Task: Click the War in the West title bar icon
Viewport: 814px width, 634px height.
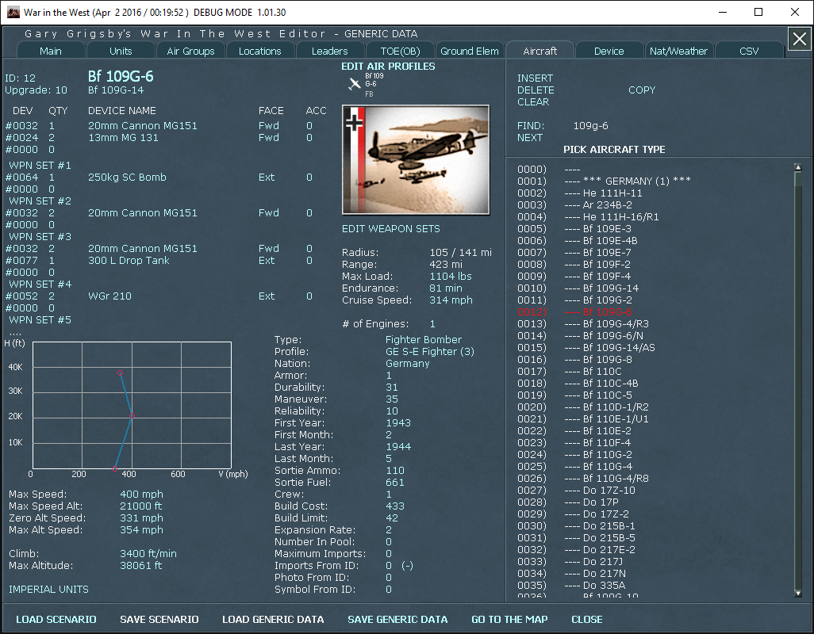Action: pyautogui.click(x=13, y=12)
